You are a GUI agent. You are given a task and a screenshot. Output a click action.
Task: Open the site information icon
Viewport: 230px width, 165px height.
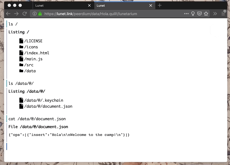(x=35, y=14)
